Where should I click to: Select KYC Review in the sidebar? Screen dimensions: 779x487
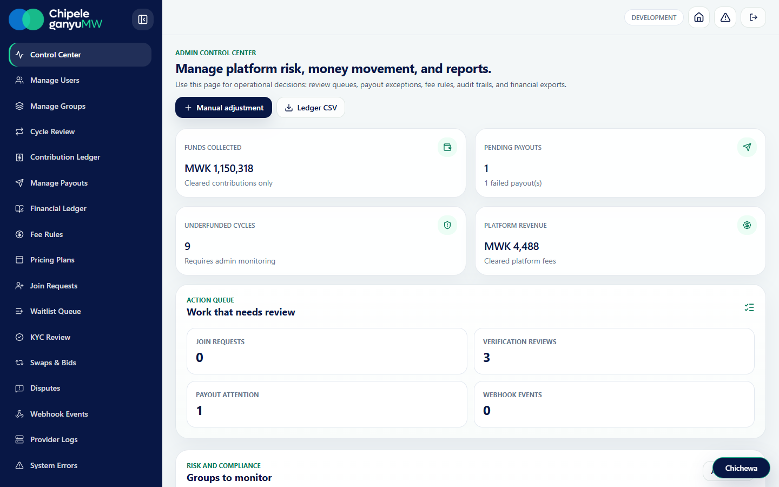tap(80, 337)
